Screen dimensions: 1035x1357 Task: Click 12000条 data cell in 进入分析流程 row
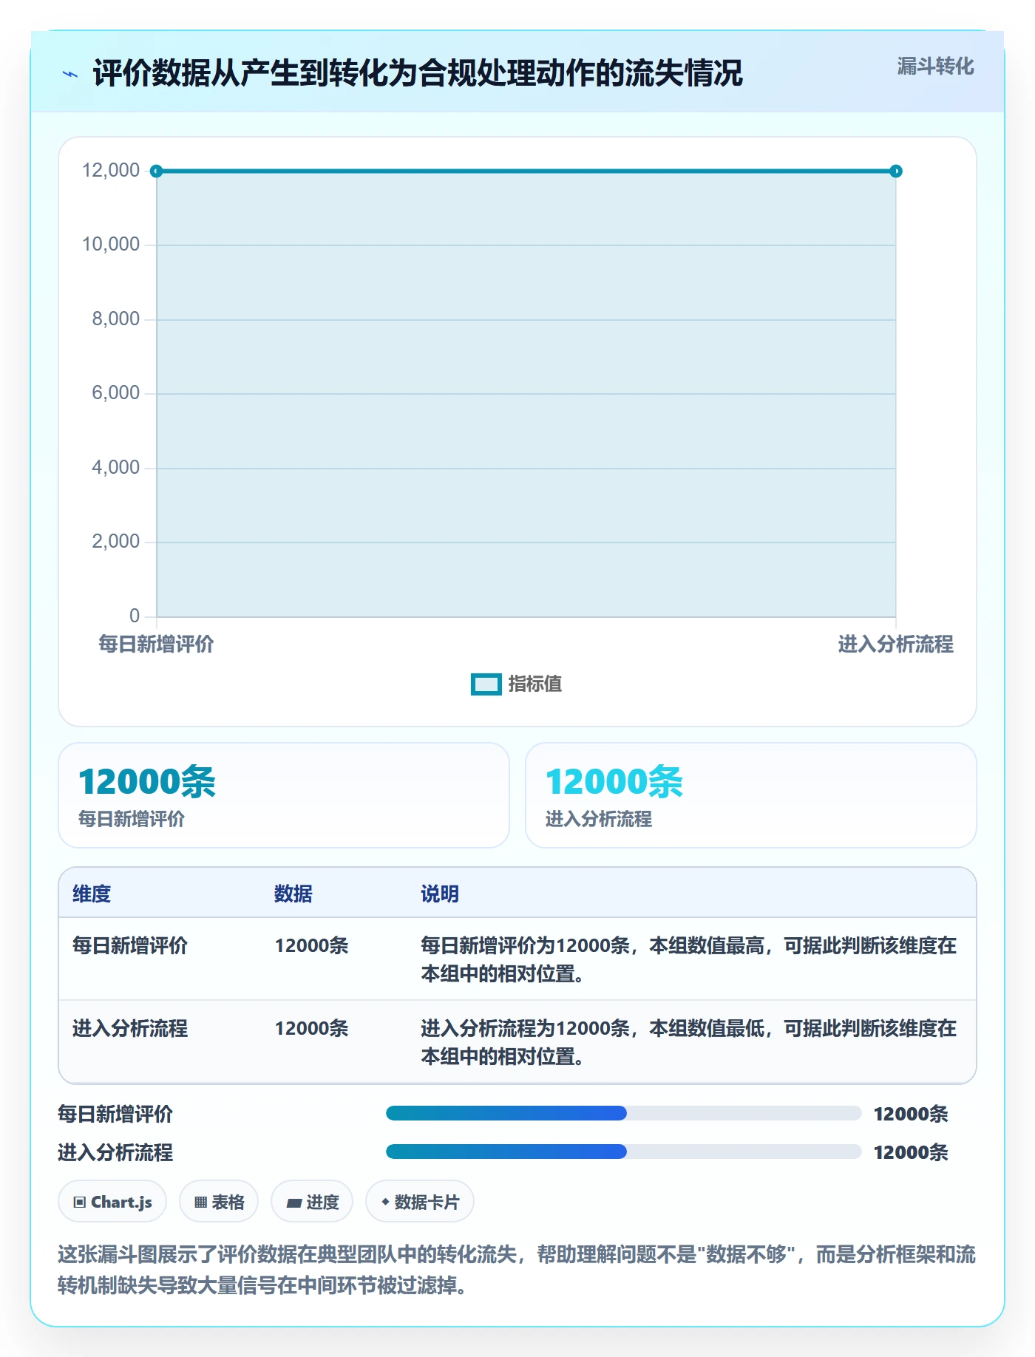point(311,1029)
